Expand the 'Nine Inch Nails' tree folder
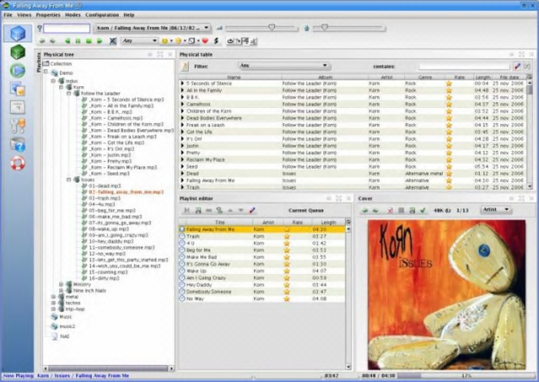This screenshot has height=382, width=539. 61,291
